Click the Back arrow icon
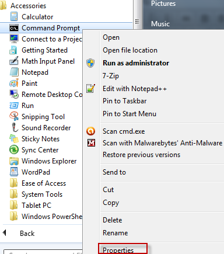Viewport: 224px width, 254px height. click(x=5, y=233)
